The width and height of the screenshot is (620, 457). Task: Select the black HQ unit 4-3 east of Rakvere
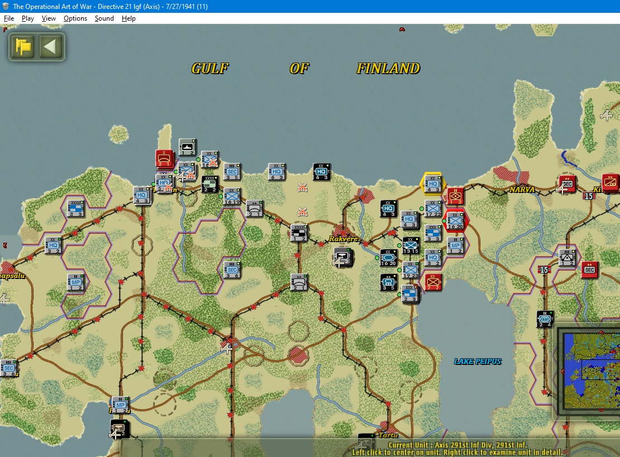point(389,208)
